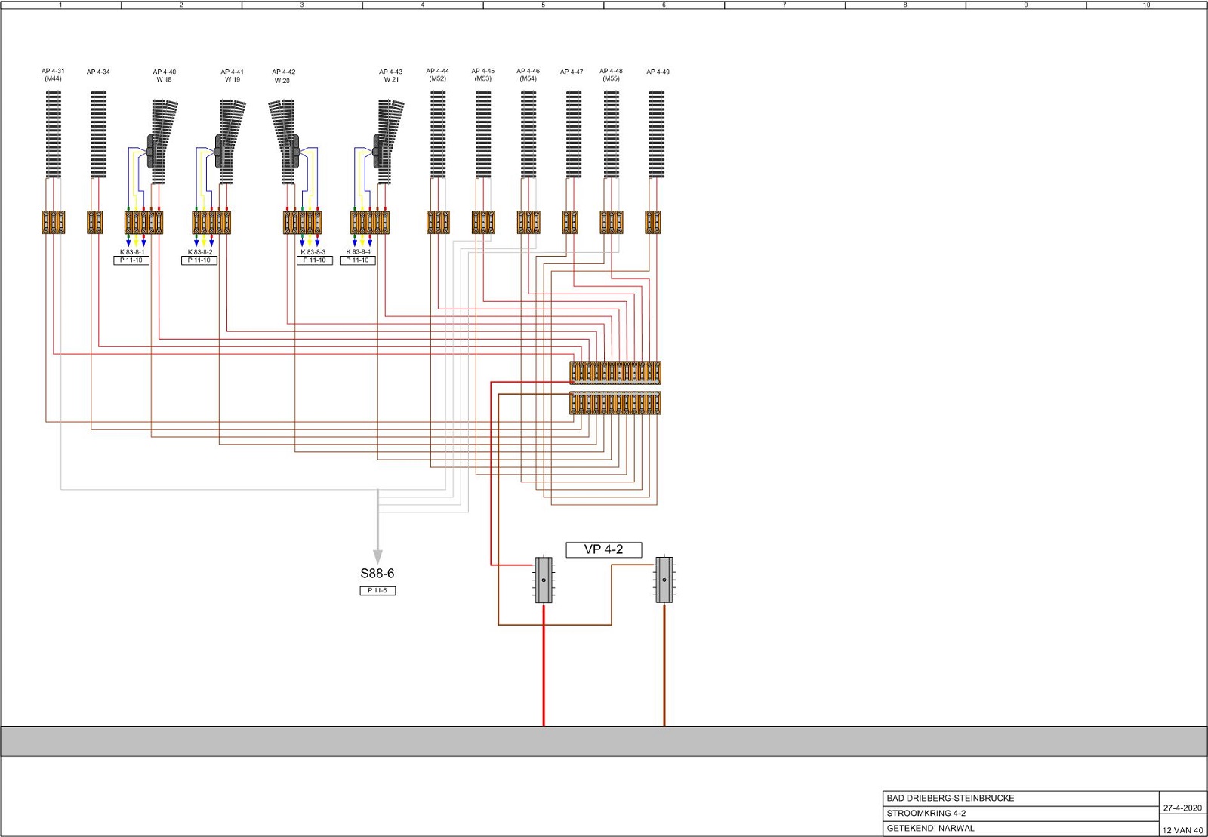Click column header 1 on the top ruler
This screenshot has height=837, width=1208.
(60, 5)
